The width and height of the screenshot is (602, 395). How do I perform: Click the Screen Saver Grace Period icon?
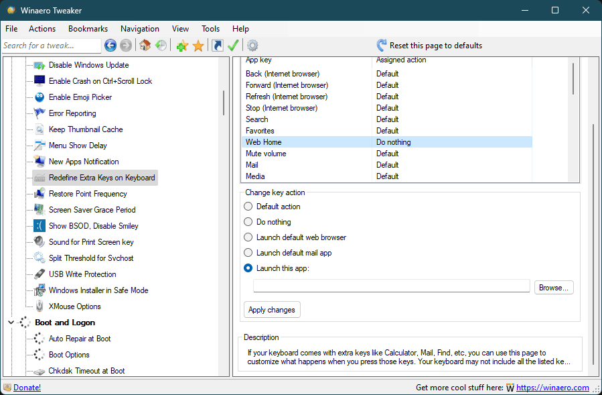(39, 210)
